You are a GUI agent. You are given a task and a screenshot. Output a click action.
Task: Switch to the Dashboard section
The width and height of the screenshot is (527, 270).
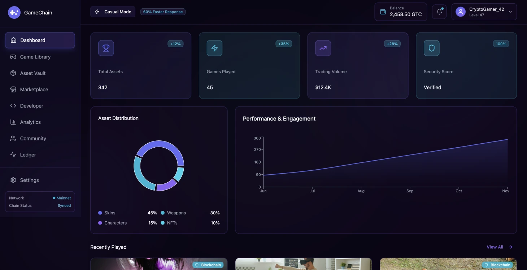pyautogui.click(x=33, y=40)
